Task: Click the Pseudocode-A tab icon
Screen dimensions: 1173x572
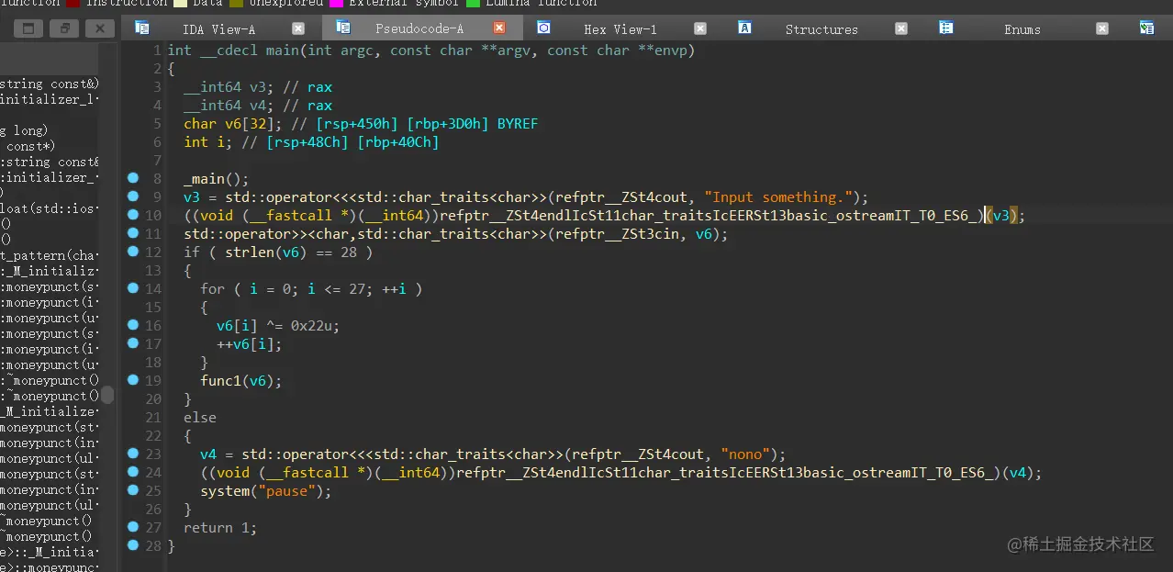Action: [342, 28]
